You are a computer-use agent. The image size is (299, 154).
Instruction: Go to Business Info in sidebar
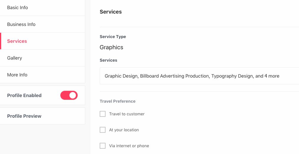coord(42,24)
